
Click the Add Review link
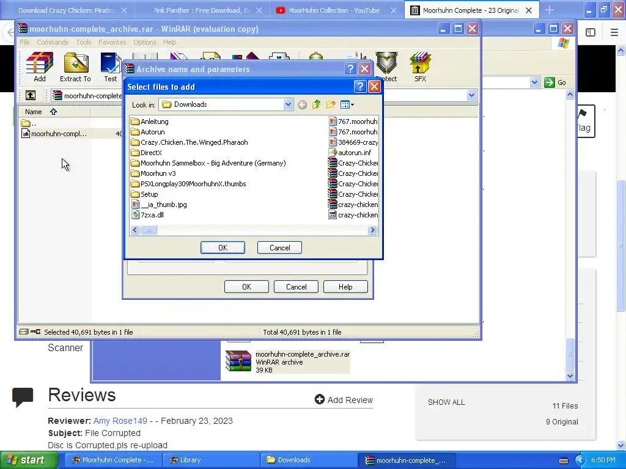tap(344, 399)
